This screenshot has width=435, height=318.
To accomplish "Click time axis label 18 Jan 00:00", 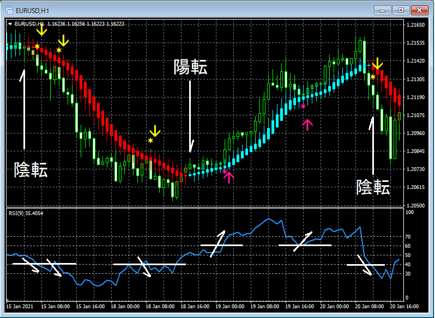I will (125, 307).
